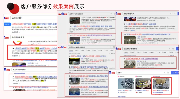This screenshot has width=180, height=99.
Task: Open result 9 双台车式炉 link
Action: [32, 87]
